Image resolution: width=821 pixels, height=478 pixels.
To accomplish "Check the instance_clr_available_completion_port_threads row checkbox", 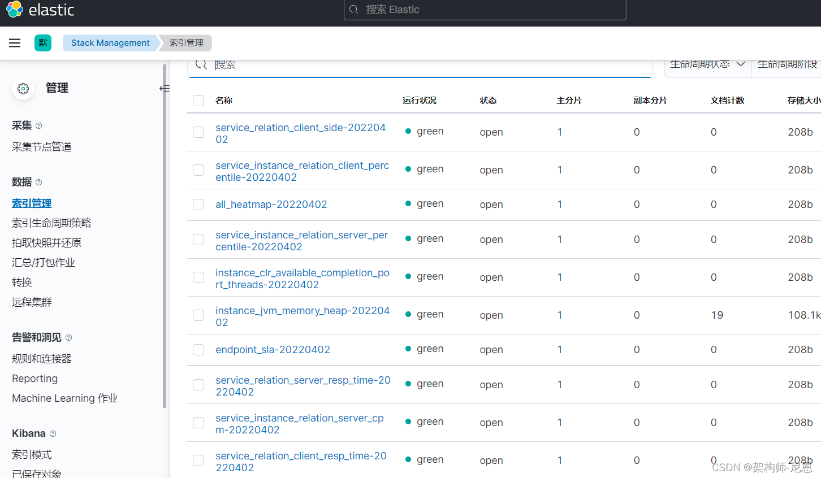I will click(x=198, y=277).
